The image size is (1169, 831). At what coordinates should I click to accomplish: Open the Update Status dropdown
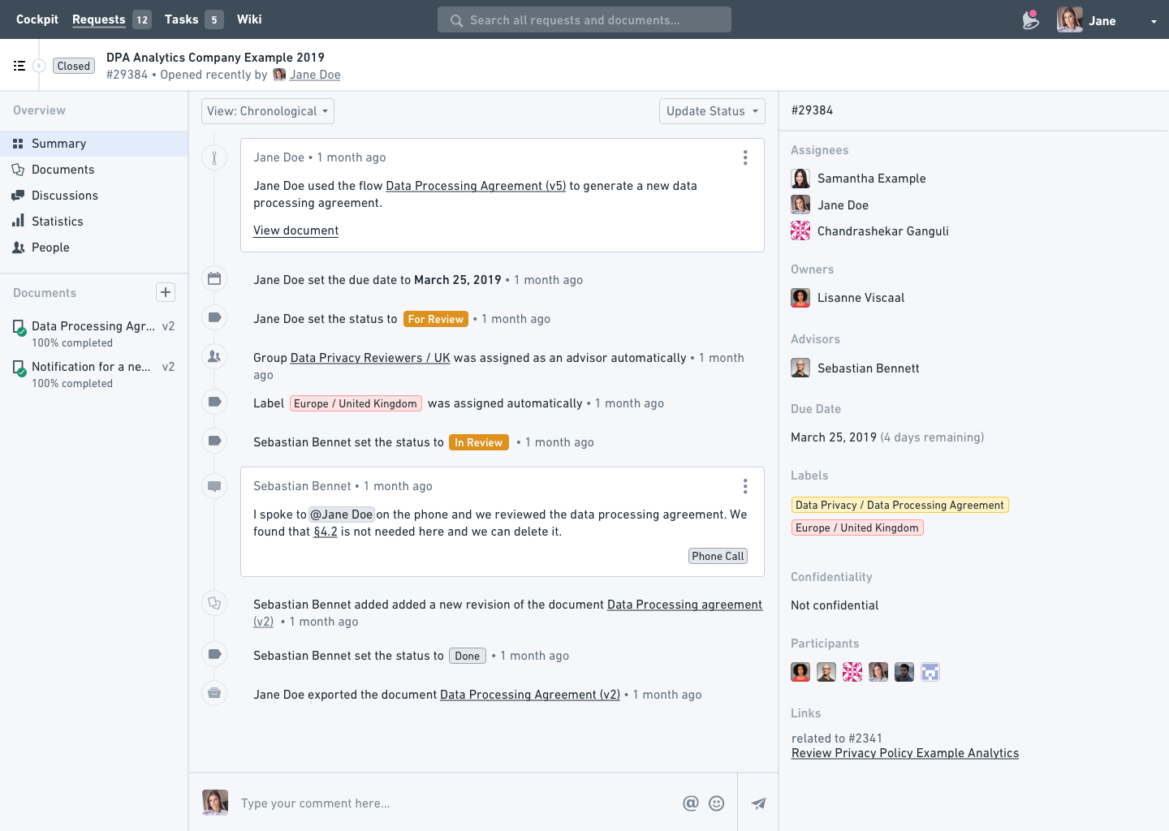(711, 111)
